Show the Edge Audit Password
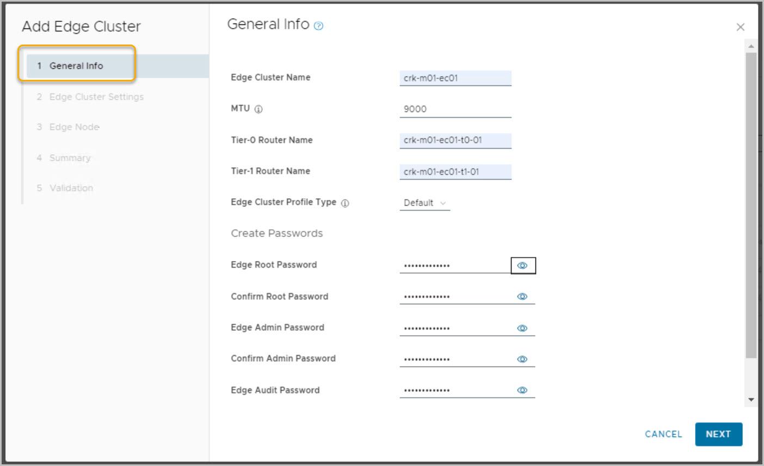 coord(522,390)
